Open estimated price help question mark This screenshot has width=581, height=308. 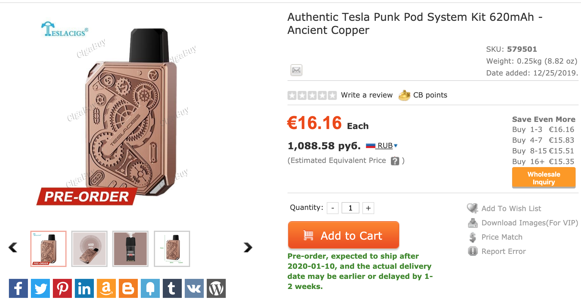(x=395, y=161)
